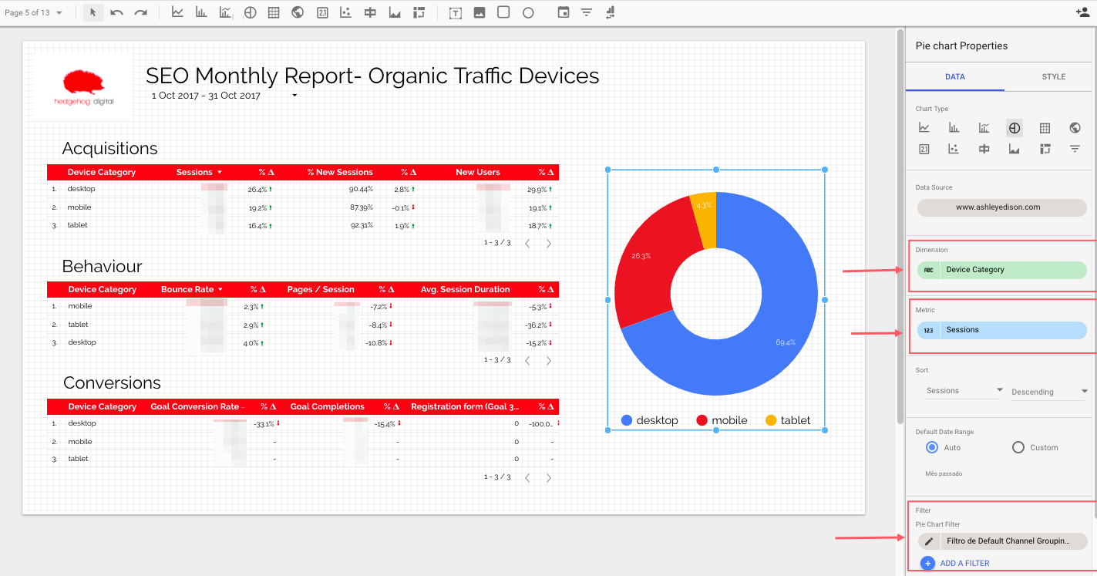Choose the Area chart type in properties panel
Image resolution: width=1097 pixels, height=576 pixels.
[x=1014, y=149]
